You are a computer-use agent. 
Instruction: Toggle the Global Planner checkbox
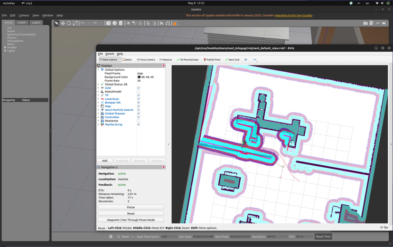coord(139,114)
